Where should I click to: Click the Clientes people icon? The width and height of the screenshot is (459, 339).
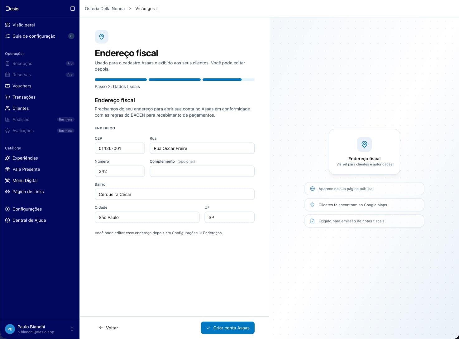click(x=7, y=108)
